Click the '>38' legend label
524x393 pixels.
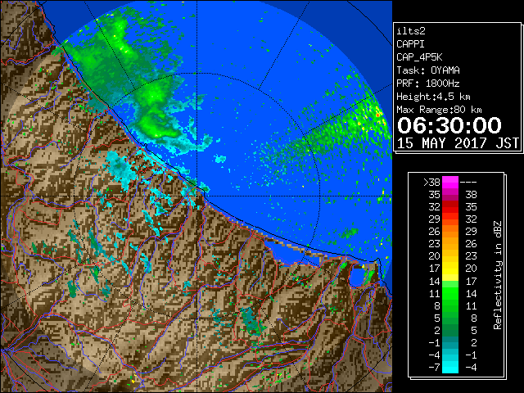pos(431,183)
